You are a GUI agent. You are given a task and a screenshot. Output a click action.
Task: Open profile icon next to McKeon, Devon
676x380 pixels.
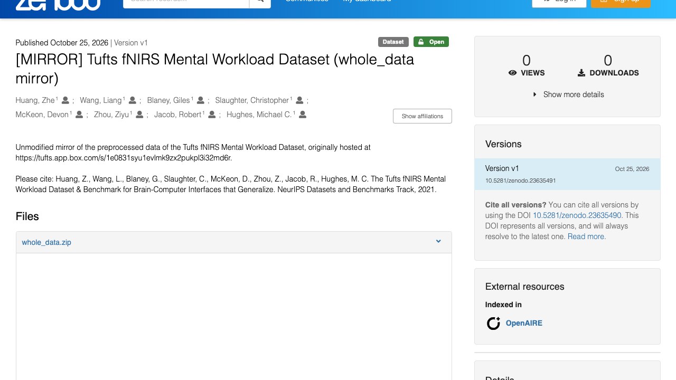pos(79,115)
